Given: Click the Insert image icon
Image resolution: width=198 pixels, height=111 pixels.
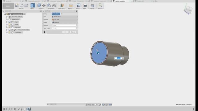Looking at the screenshot, I should point(78,5).
